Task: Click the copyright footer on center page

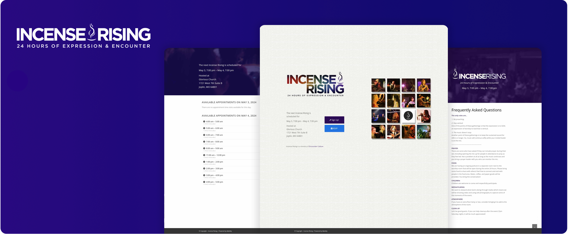Action: click(311, 231)
